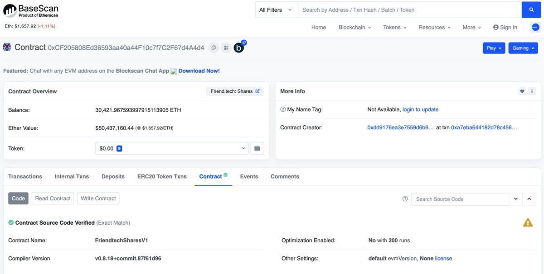Click the My Name Tag help icon
The height and width of the screenshot is (274, 544).
pyautogui.click(x=283, y=109)
